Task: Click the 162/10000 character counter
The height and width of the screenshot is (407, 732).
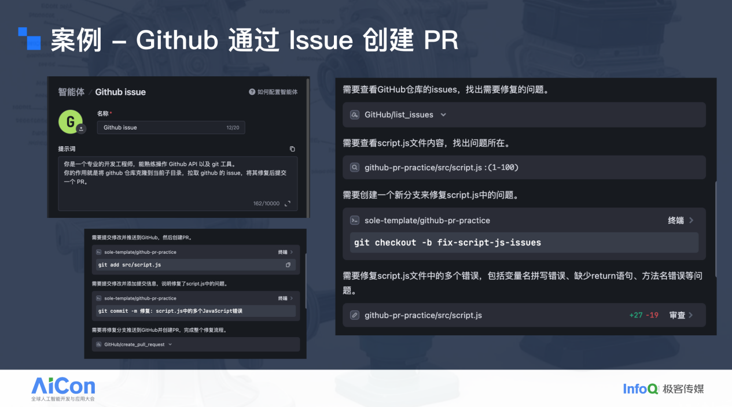Action: click(266, 203)
